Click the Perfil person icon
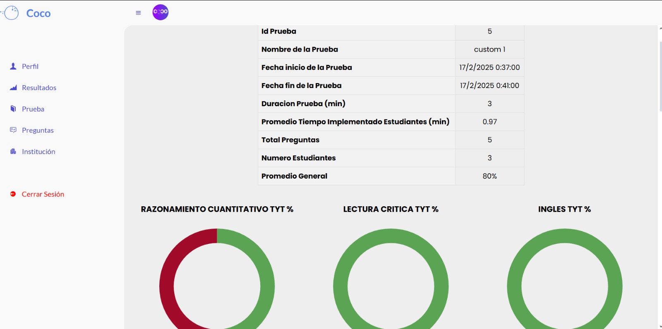 coord(13,66)
